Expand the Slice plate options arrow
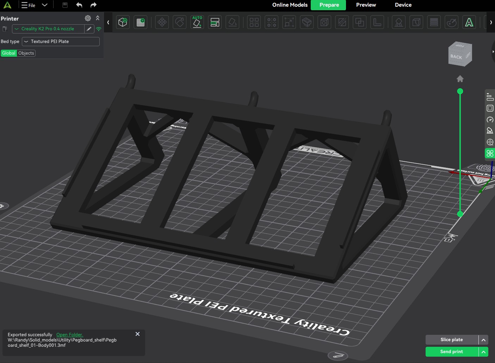 tap(483, 340)
